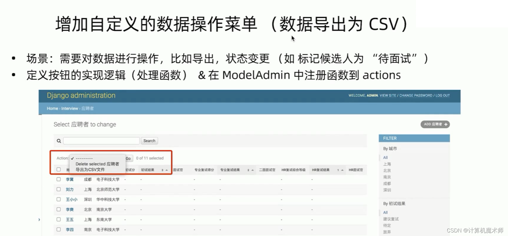Click the ADD 应聘者 button
Image resolution: width=508 pixels, height=236 pixels.
tap(435, 124)
